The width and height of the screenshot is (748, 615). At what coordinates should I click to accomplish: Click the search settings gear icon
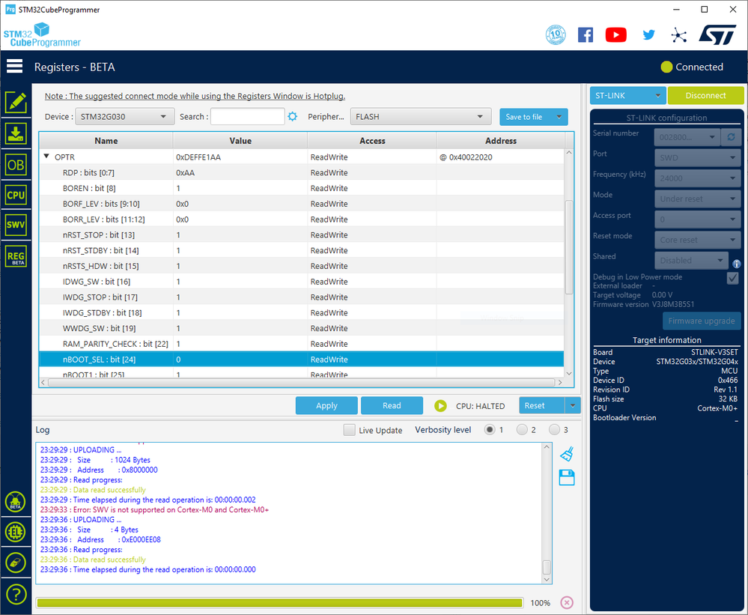[x=293, y=116]
